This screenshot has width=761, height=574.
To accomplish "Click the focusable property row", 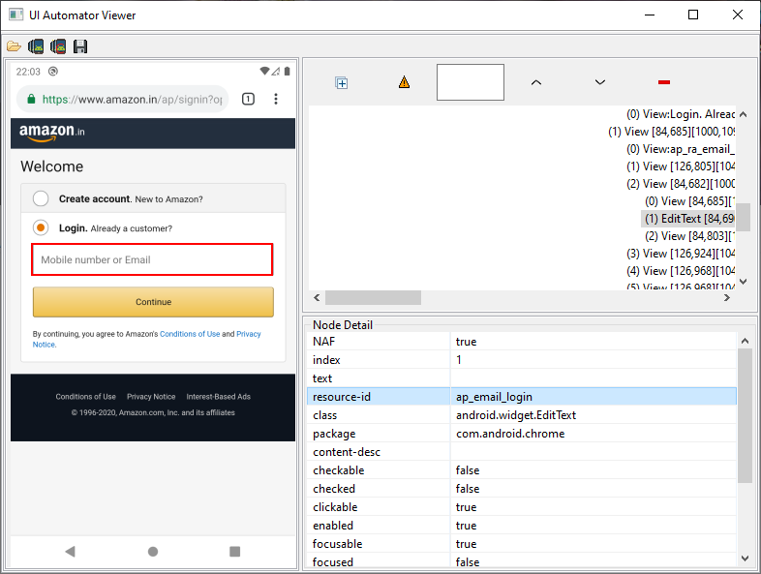I will tap(522, 544).
